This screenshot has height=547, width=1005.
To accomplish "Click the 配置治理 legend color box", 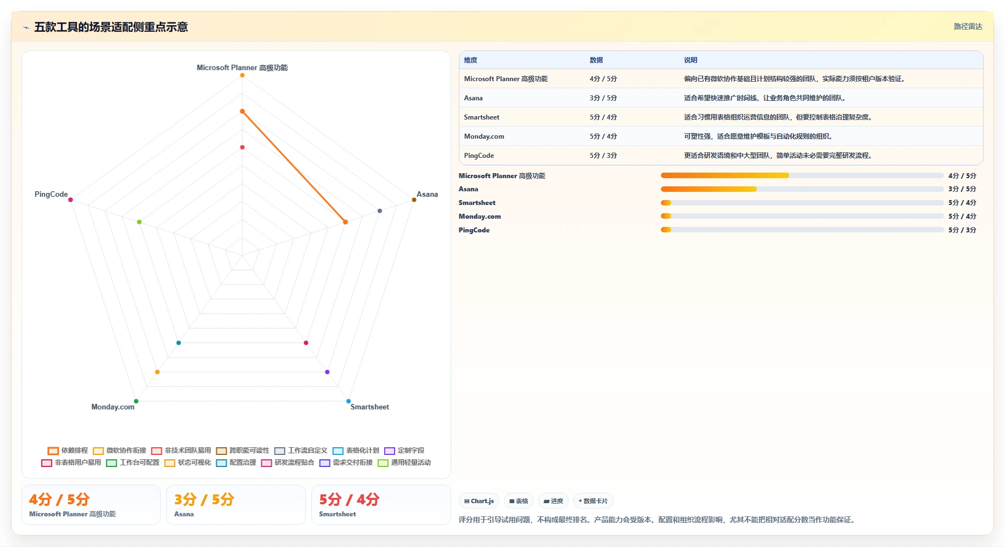I will [221, 463].
